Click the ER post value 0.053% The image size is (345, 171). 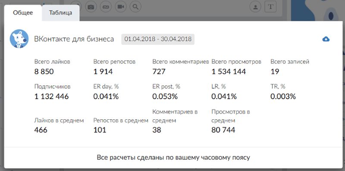165,96
